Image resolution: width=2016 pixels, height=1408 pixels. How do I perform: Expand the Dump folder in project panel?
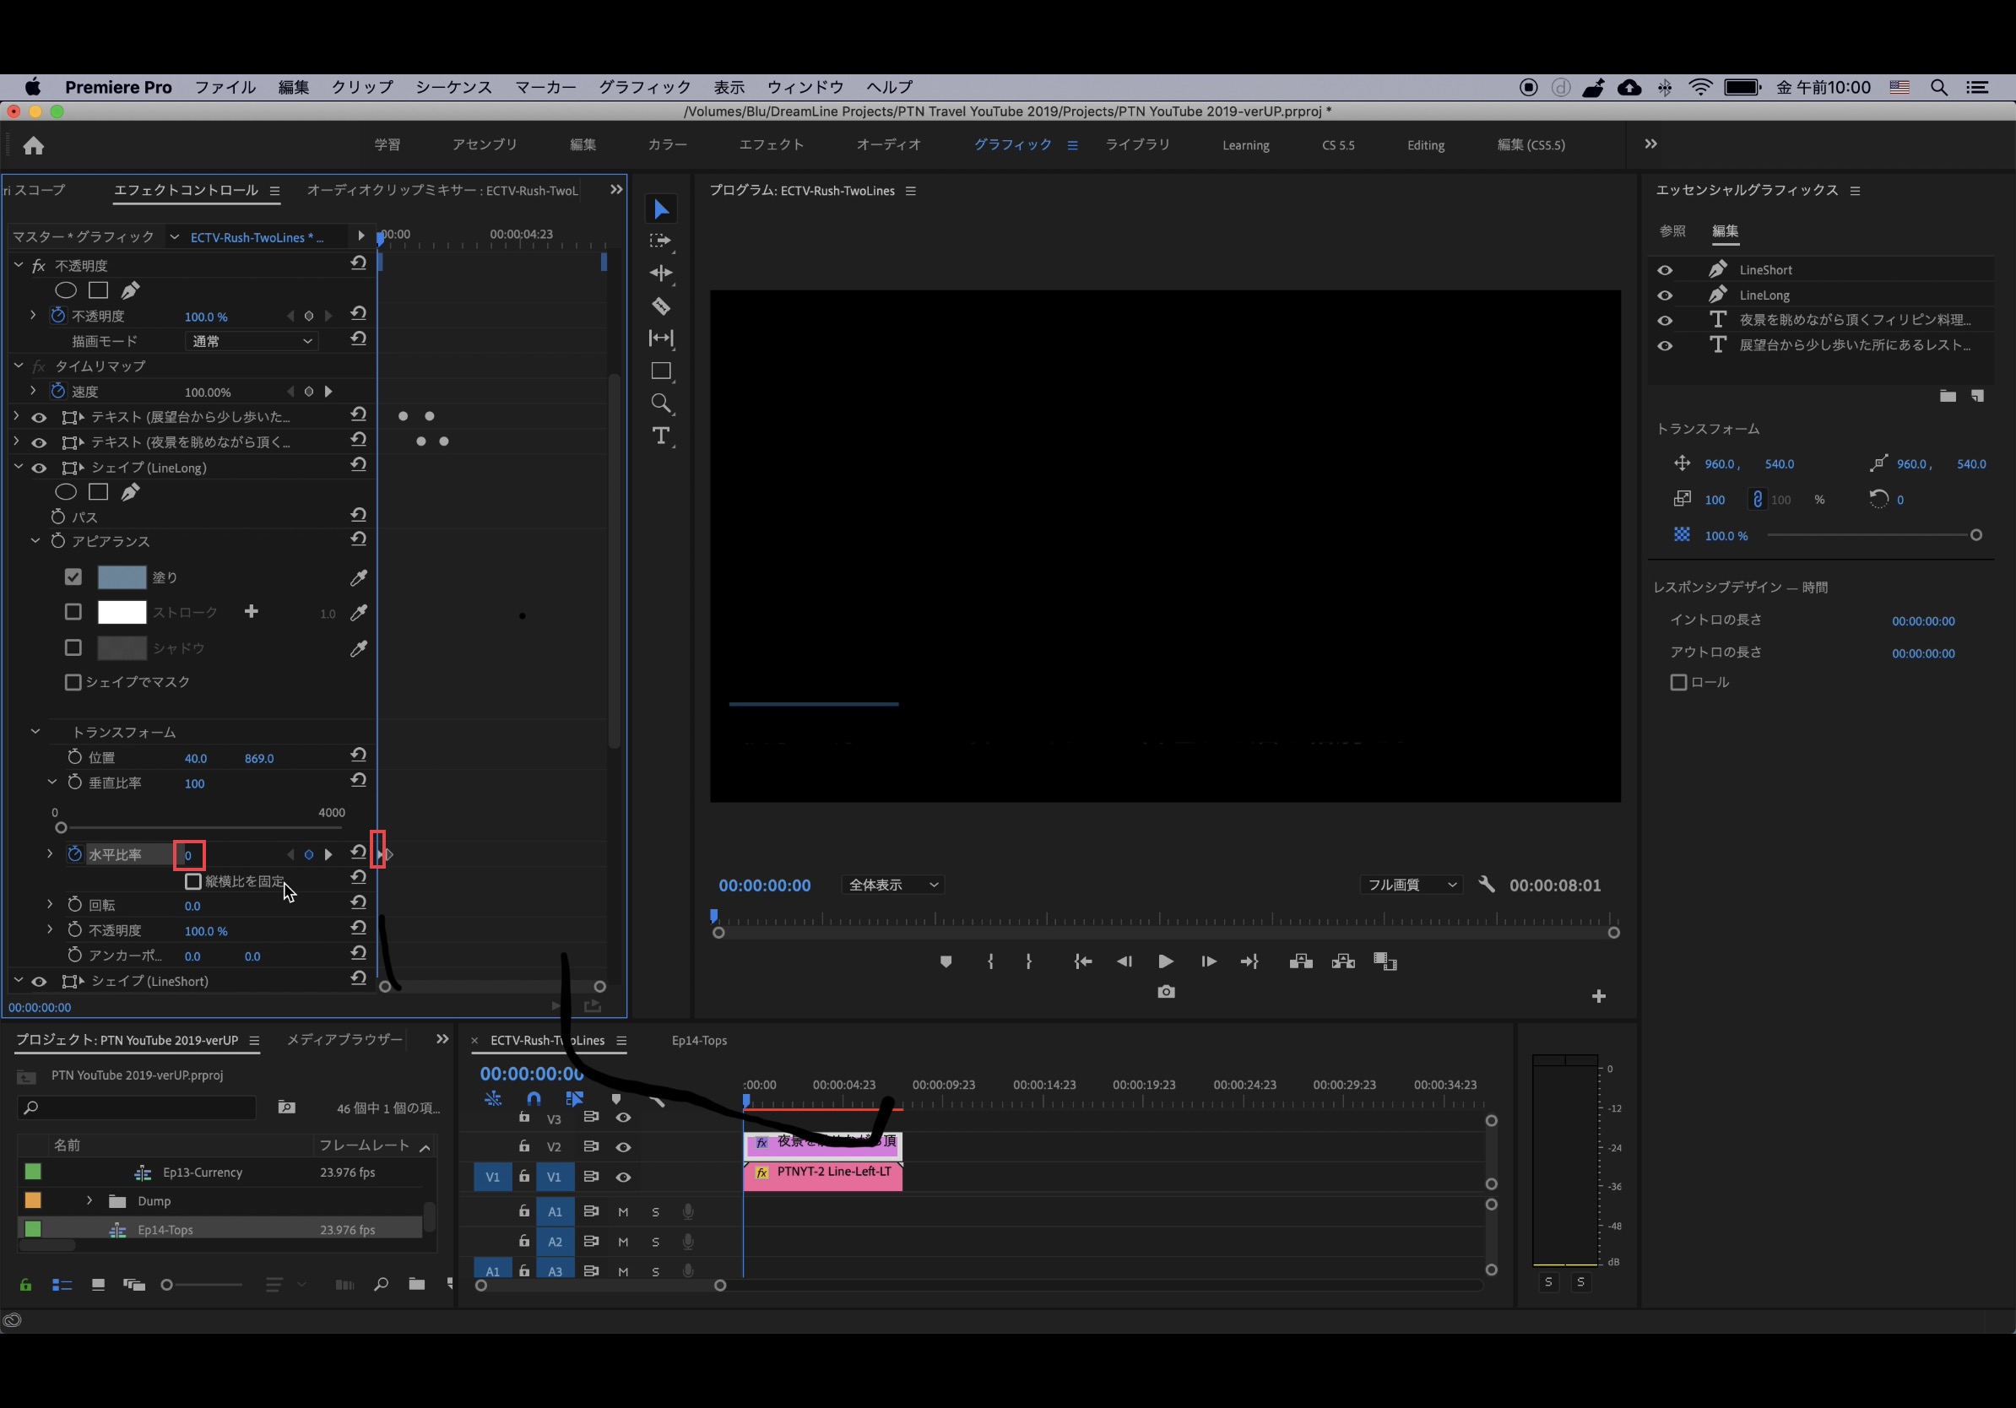89,1201
